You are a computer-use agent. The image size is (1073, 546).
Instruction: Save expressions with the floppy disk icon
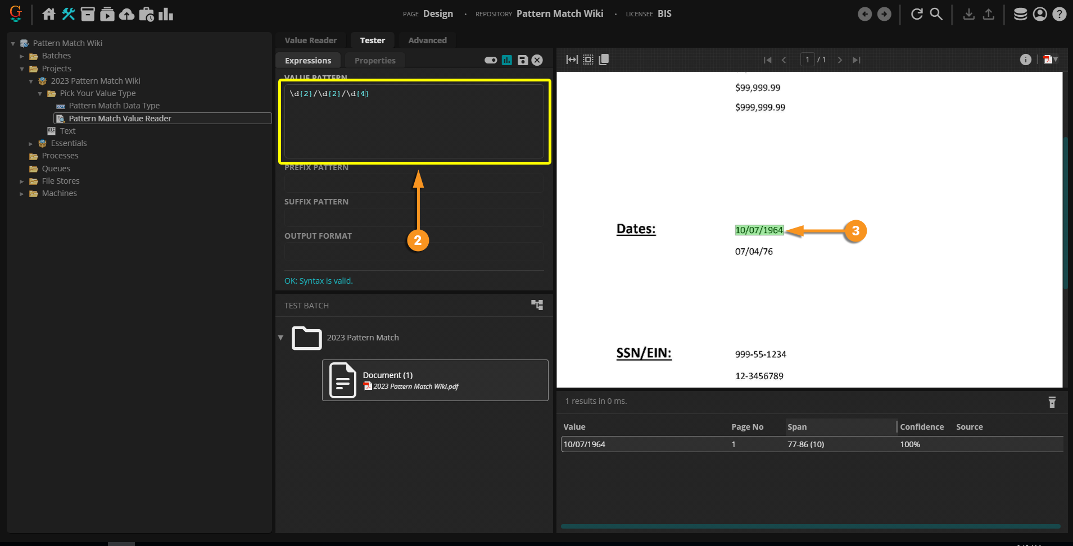tap(523, 60)
